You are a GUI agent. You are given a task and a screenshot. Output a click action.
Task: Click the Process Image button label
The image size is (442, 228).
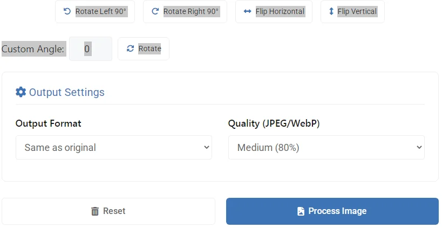pos(337,211)
